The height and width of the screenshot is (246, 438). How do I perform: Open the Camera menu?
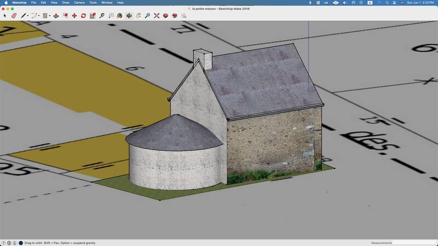(79, 3)
